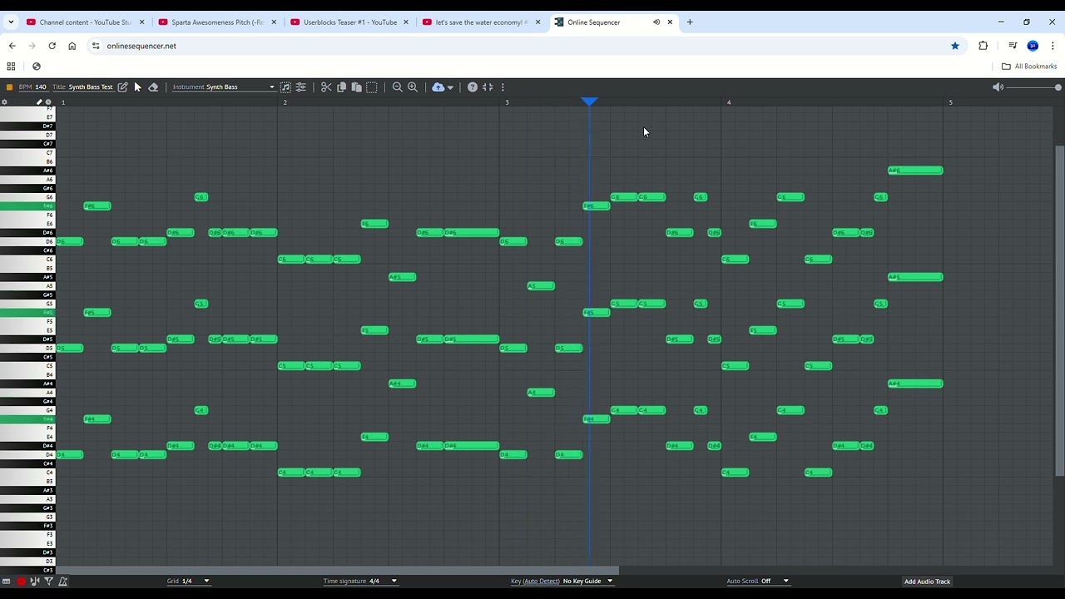This screenshot has width=1065, height=599.
Task: Expand the cloud save dropdown arrow
Action: 450,87
